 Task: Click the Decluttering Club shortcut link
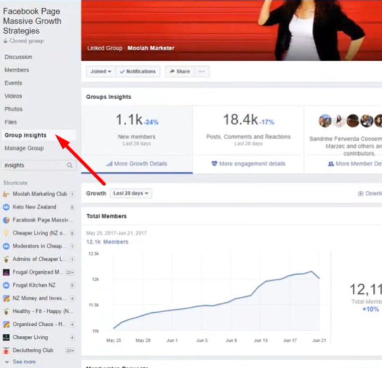(x=33, y=351)
